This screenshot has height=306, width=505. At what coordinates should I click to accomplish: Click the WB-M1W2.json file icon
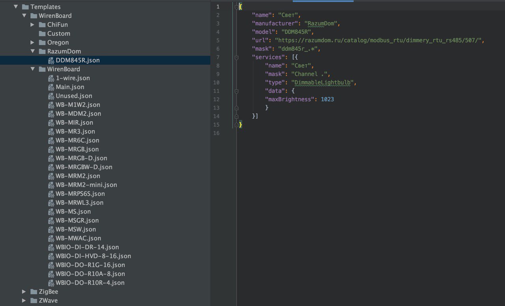point(51,105)
